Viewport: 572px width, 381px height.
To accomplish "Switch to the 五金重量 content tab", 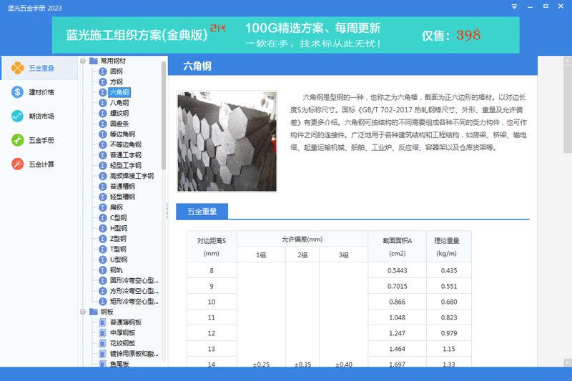I will pyautogui.click(x=202, y=212).
